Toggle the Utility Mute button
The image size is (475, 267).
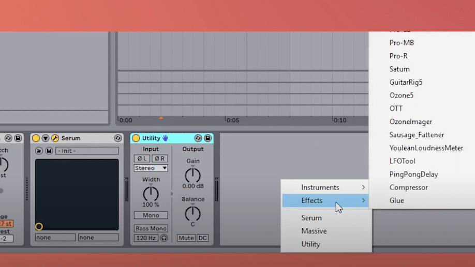[x=186, y=238]
